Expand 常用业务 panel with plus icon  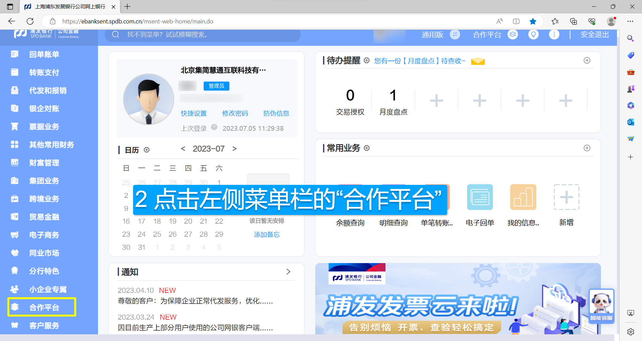point(587,148)
